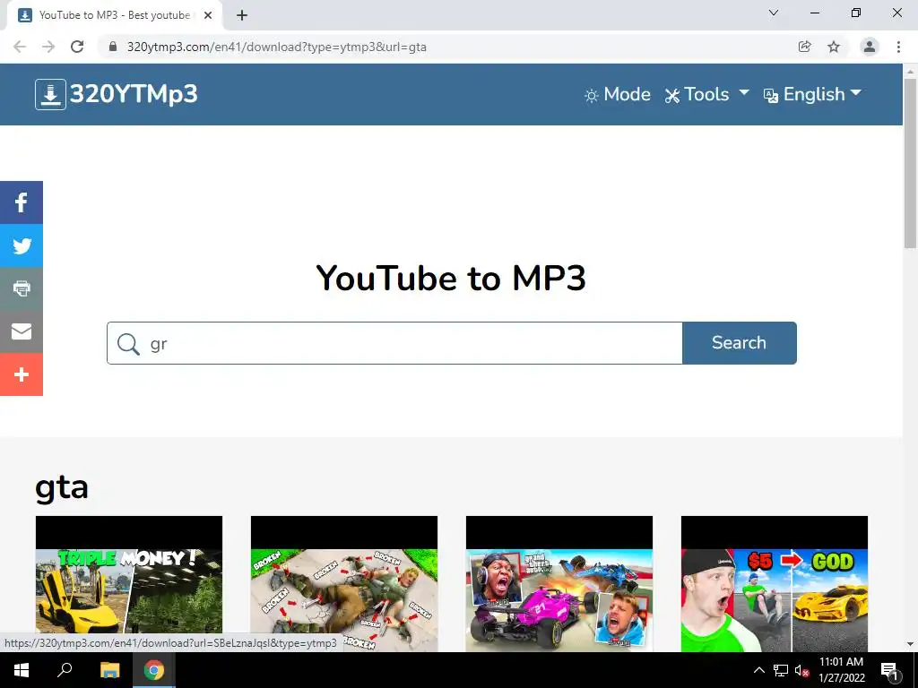Viewport: 918px width, 688px height.
Task: Open the Chrome profile avatar
Action: pos(870,47)
